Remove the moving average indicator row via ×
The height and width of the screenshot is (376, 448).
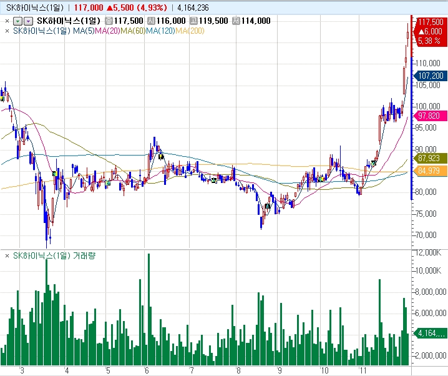click(7, 30)
